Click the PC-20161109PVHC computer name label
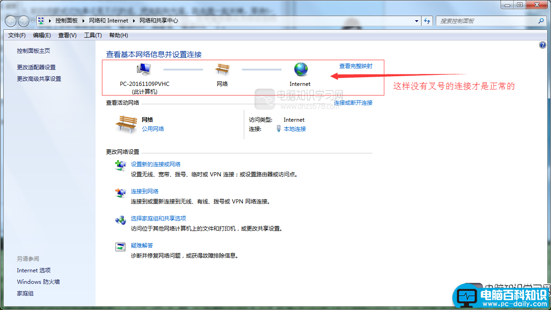Image resolution: width=551 pixels, height=310 pixels. click(x=145, y=84)
